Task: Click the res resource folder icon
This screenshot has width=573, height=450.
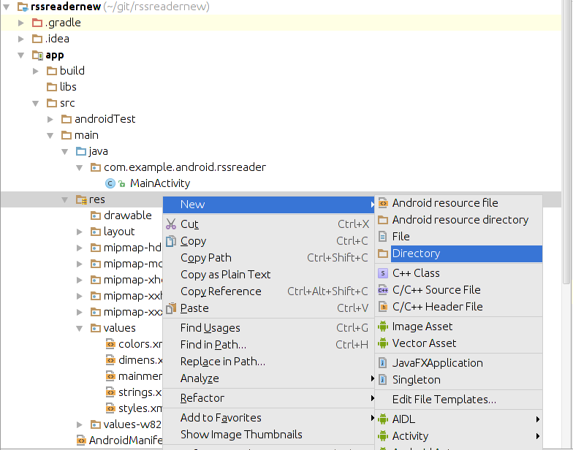Action: click(x=81, y=199)
